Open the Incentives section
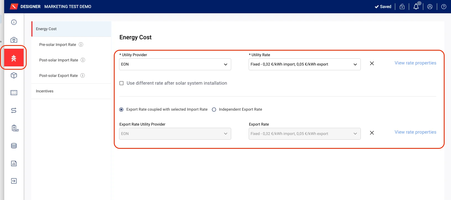Image resolution: width=451 pixels, height=200 pixels. coord(71,91)
